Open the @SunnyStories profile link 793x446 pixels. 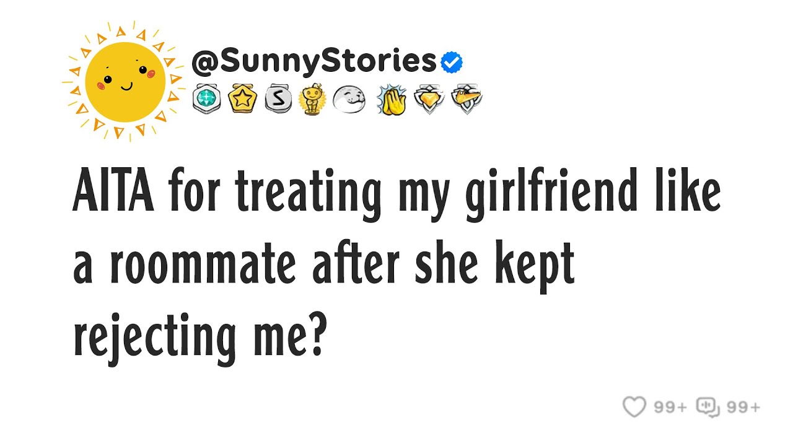click(314, 61)
